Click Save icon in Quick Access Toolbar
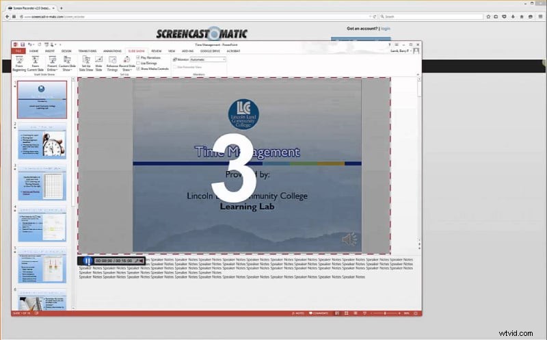547x340 pixels. point(23,44)
